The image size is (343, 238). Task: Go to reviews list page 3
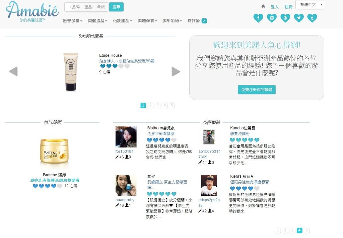point(292,230)
